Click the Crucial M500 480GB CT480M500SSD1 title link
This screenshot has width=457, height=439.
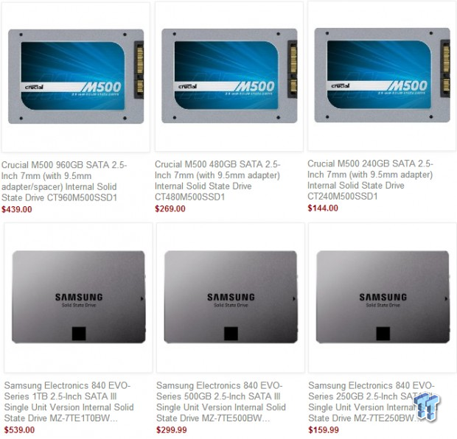[217, 180]
